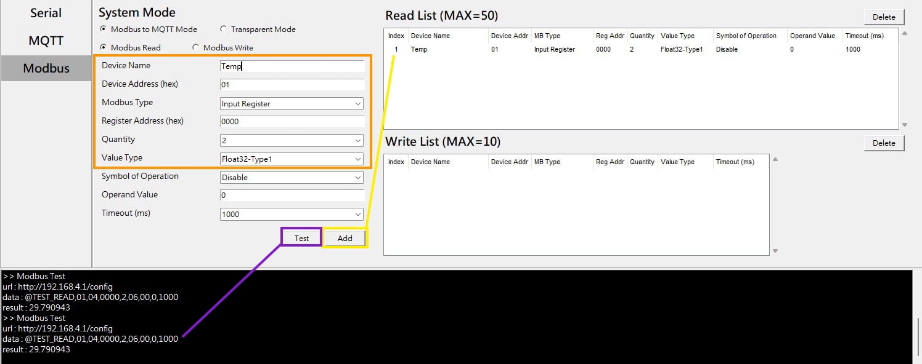The height and width of the screenshot is (364, 922).
Task: Expand the Modbus Type dropdown
Action: (x=292, y=104)
